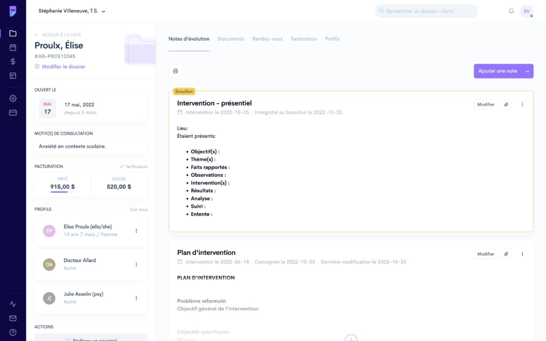This screenshot has width=546, height=341.
Task: Click the paid amount 915,00 $
Action: point(62,187)
